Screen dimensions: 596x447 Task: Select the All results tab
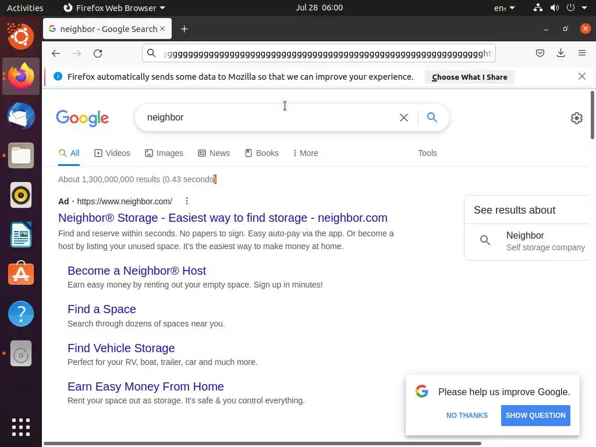[x=69, y=153]
